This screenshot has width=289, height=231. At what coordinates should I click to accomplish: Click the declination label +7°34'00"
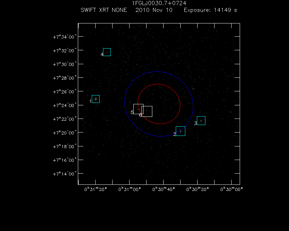(65, 37)
